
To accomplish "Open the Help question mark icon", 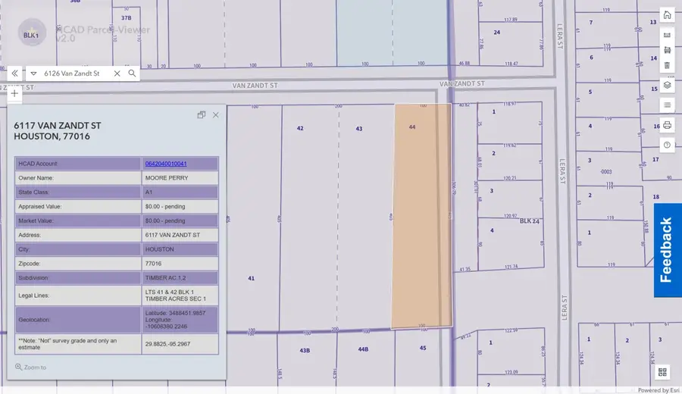I will point(667,145).
